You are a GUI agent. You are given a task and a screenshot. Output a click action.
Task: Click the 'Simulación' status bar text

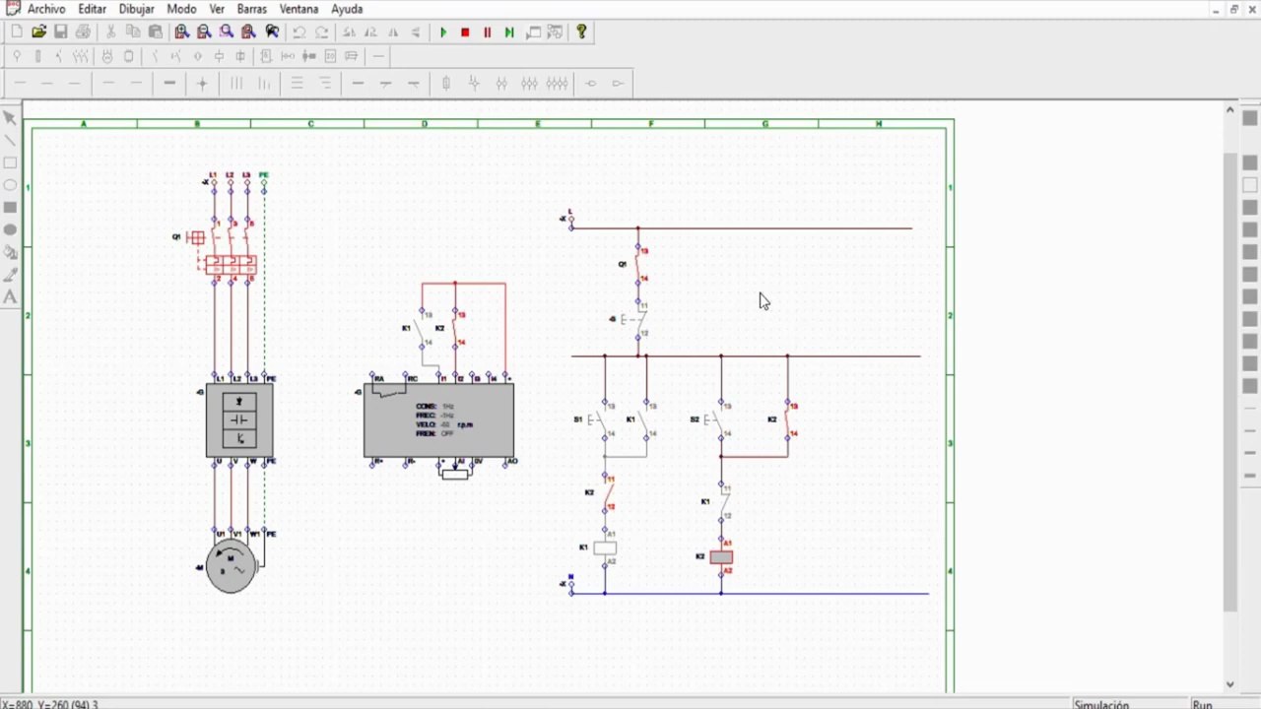[x=1101, y=704]
